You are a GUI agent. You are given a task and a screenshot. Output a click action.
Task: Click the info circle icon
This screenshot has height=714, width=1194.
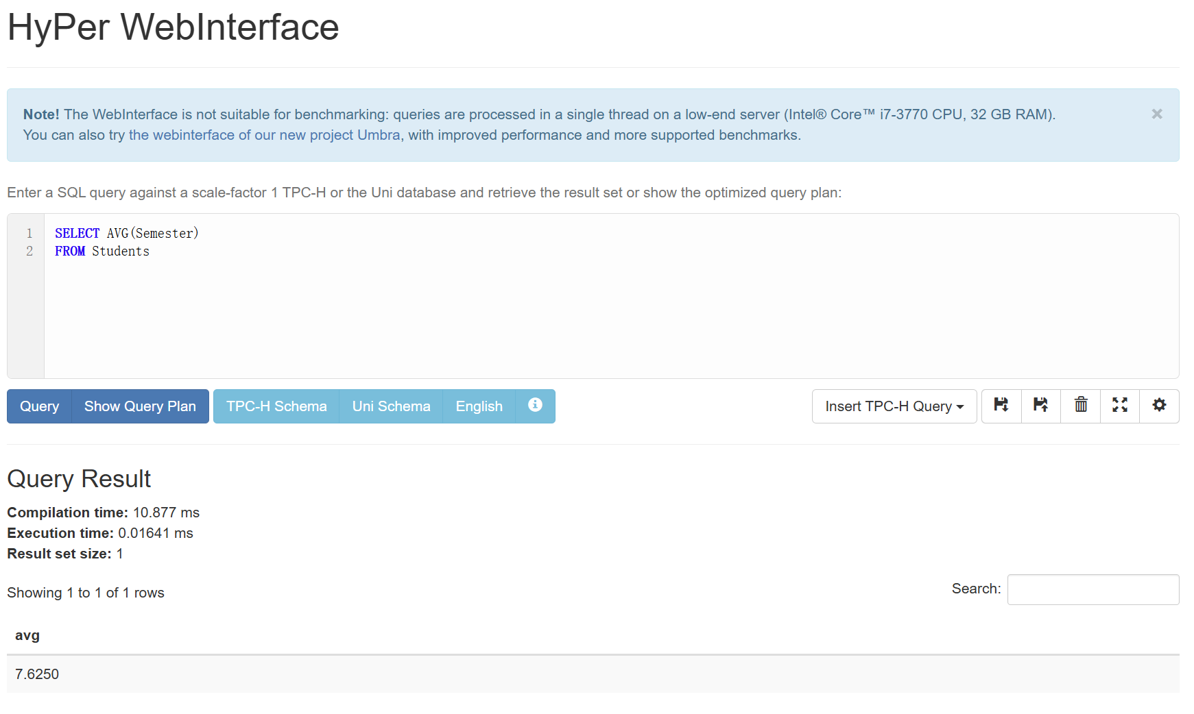point(535,406)
